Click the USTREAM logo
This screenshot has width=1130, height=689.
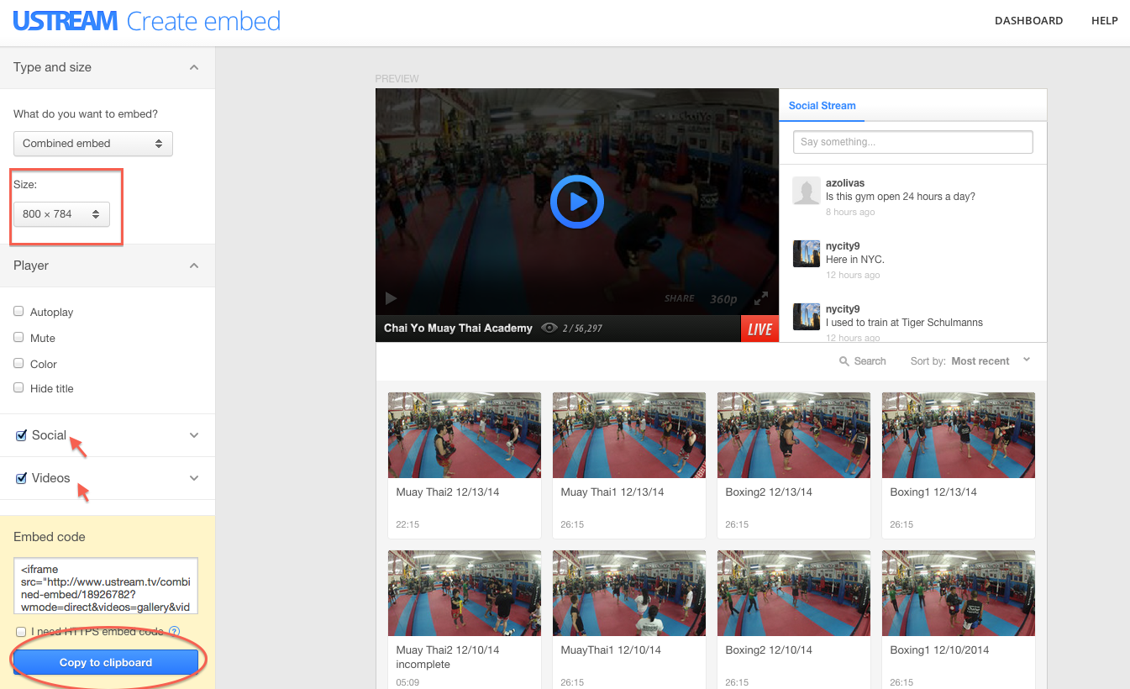pyautogui.click(x=65, y=21)
